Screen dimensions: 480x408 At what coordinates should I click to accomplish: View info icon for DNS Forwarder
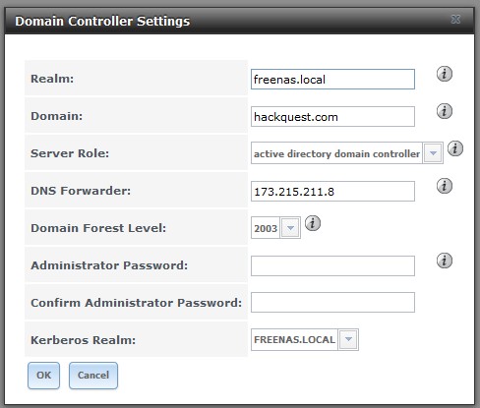[445, 186]
